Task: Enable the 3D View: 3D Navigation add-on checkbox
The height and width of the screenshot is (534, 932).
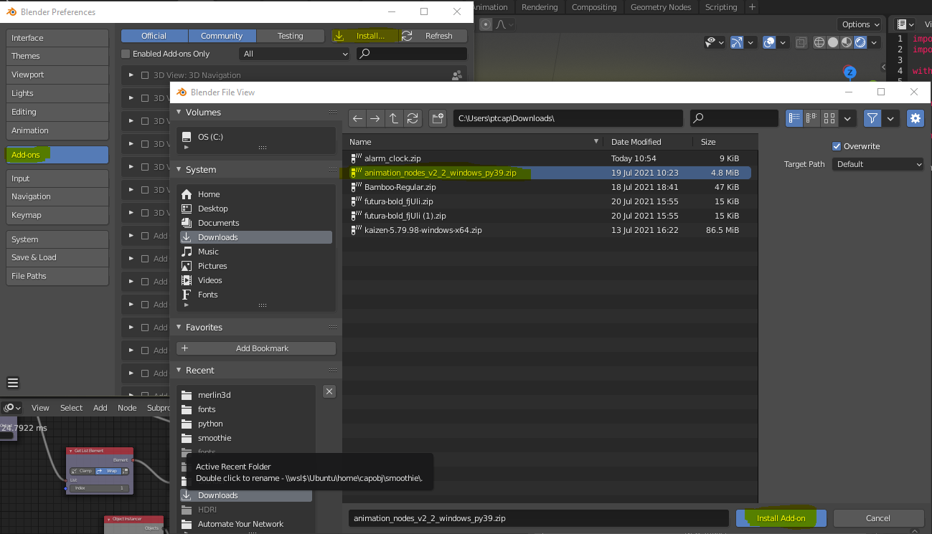Action: tap(145, 75)
